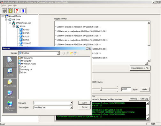Click the Apply button
Viewport: 161px width, 126px height.
coord(145,89)
